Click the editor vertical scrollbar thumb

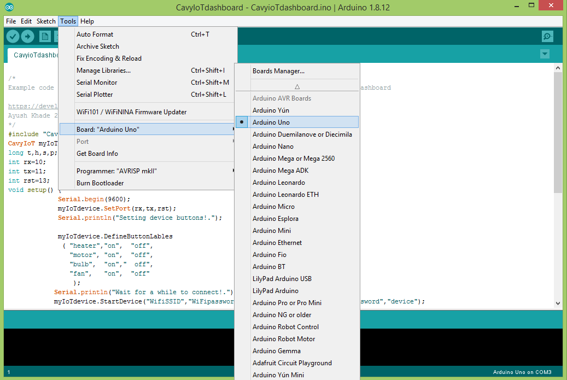point(558,131)
